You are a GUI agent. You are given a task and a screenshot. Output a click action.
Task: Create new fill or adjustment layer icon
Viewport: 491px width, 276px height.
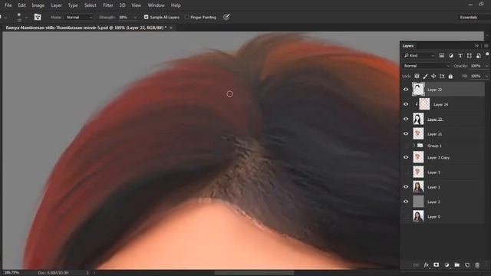[447, 265]
